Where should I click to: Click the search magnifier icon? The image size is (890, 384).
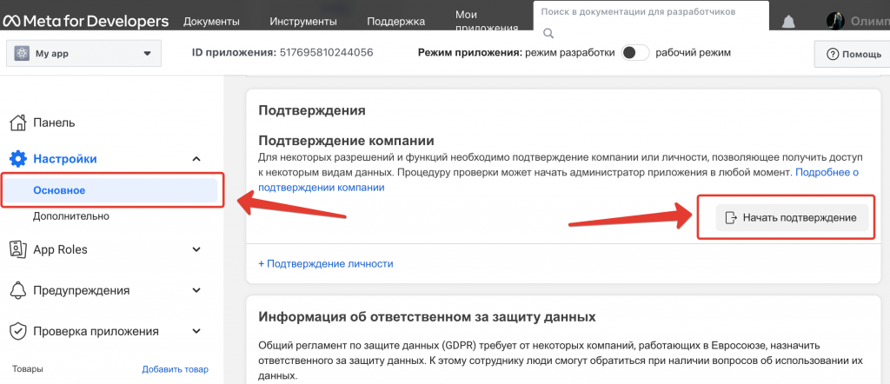click(548, 34)
